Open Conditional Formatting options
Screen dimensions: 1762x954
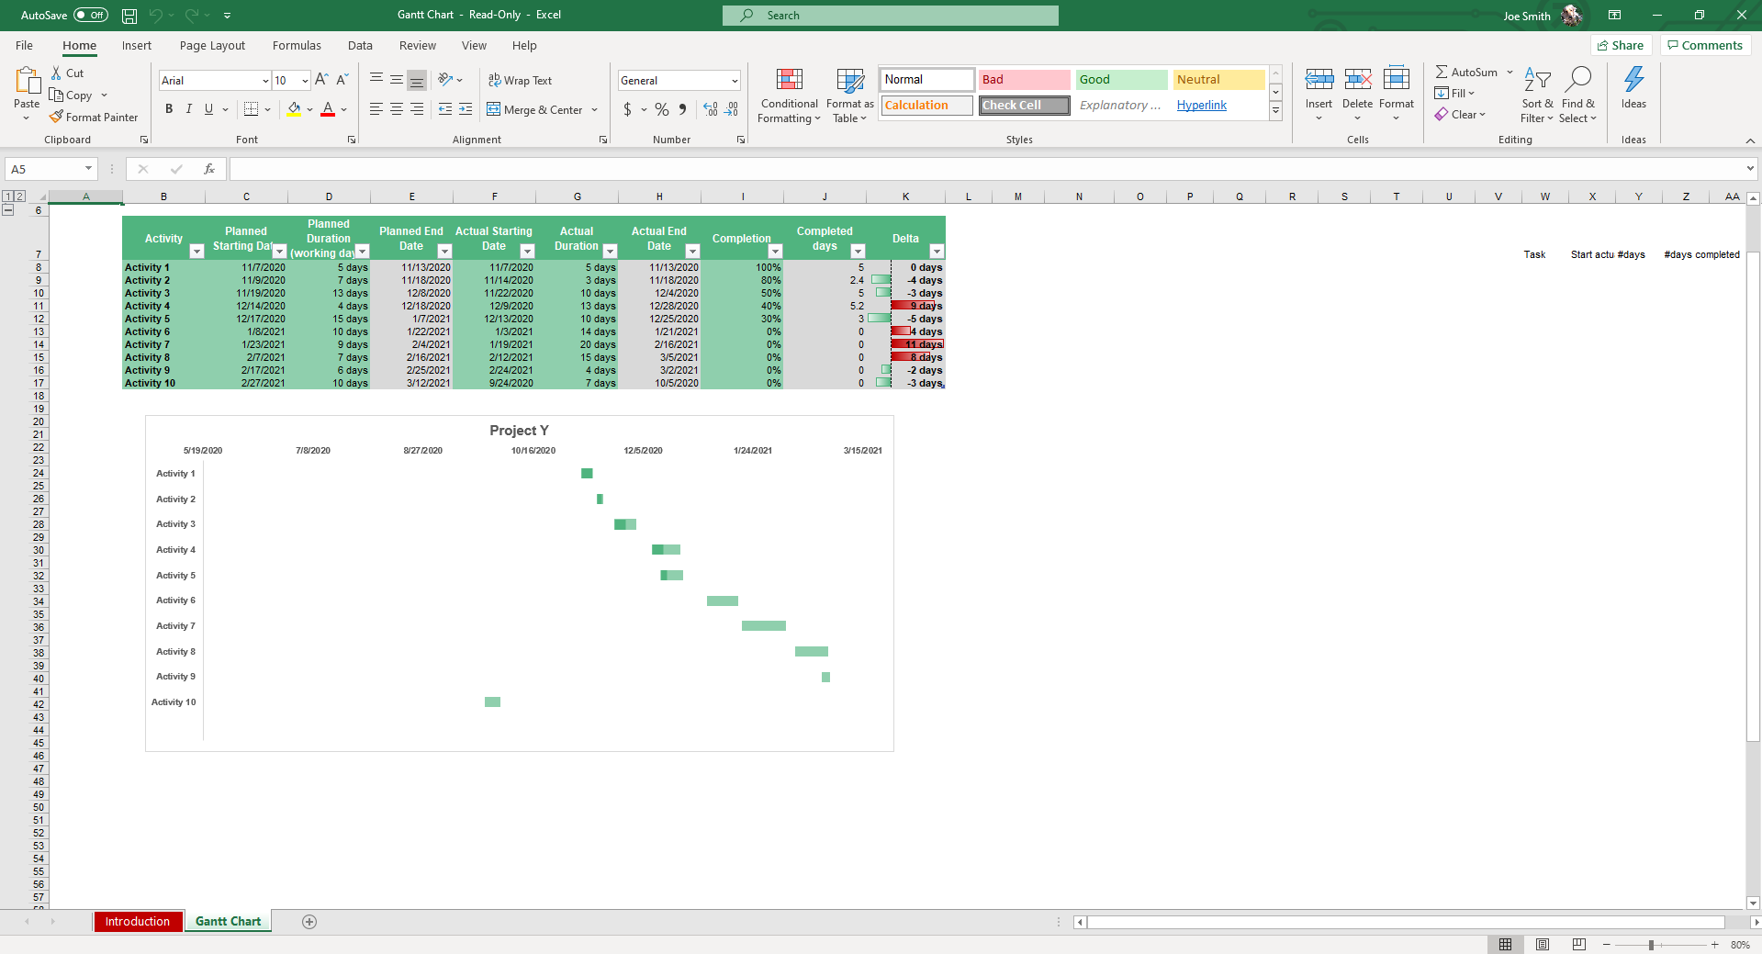788,95
